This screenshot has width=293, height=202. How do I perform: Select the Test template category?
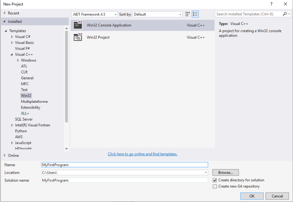coord(24,90)
